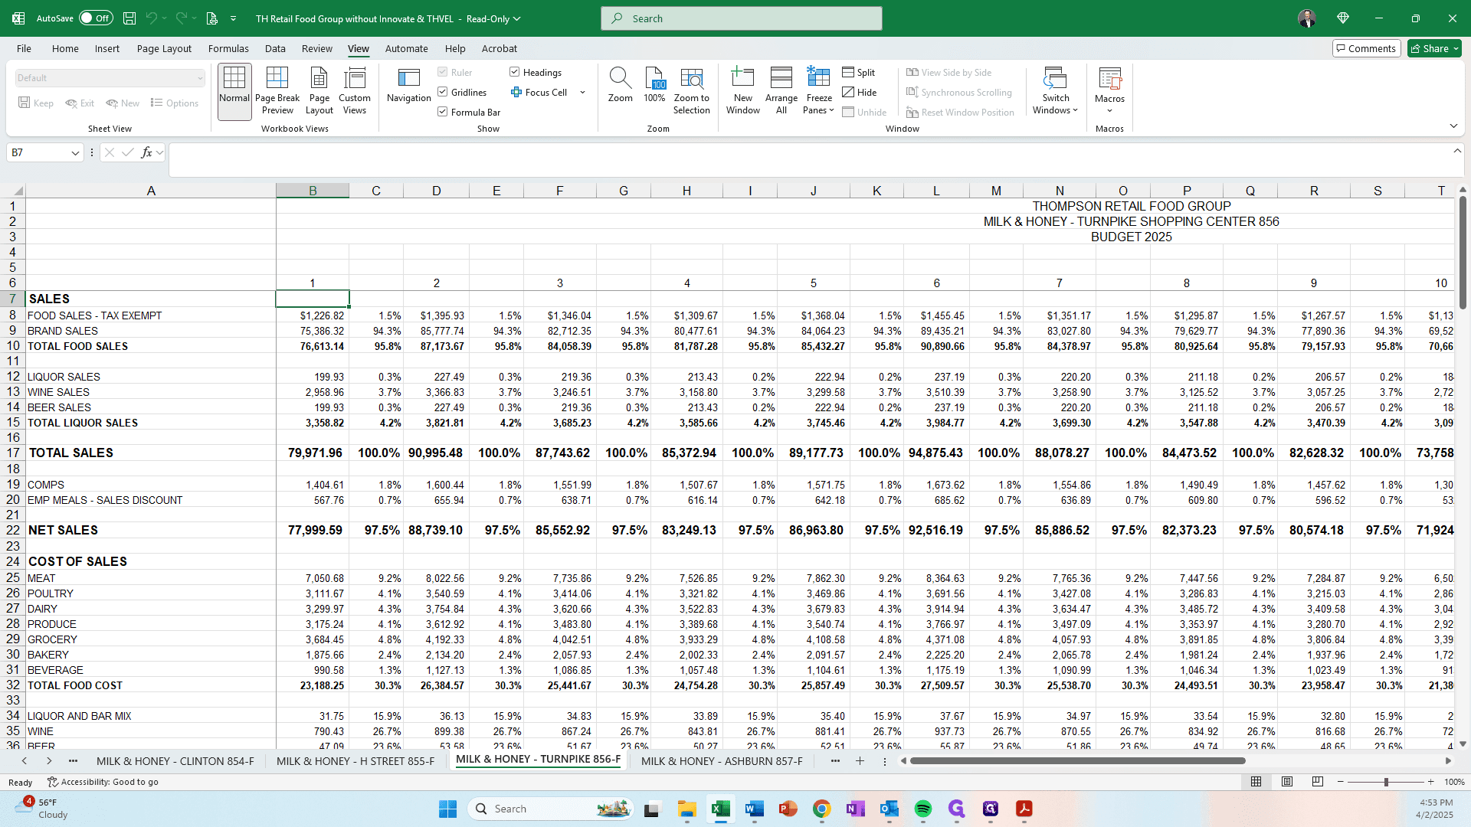This screenshot has height=827, width=1471.
Task: Add a new sheet with plus icon
Action: tap(860, 761)
